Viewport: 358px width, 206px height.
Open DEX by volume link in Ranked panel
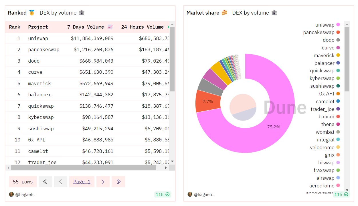click(x=58, y=13)
